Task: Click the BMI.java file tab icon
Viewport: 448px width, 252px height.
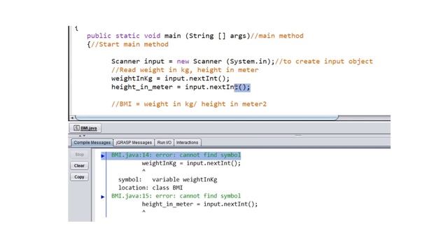Action: (76, 127)
